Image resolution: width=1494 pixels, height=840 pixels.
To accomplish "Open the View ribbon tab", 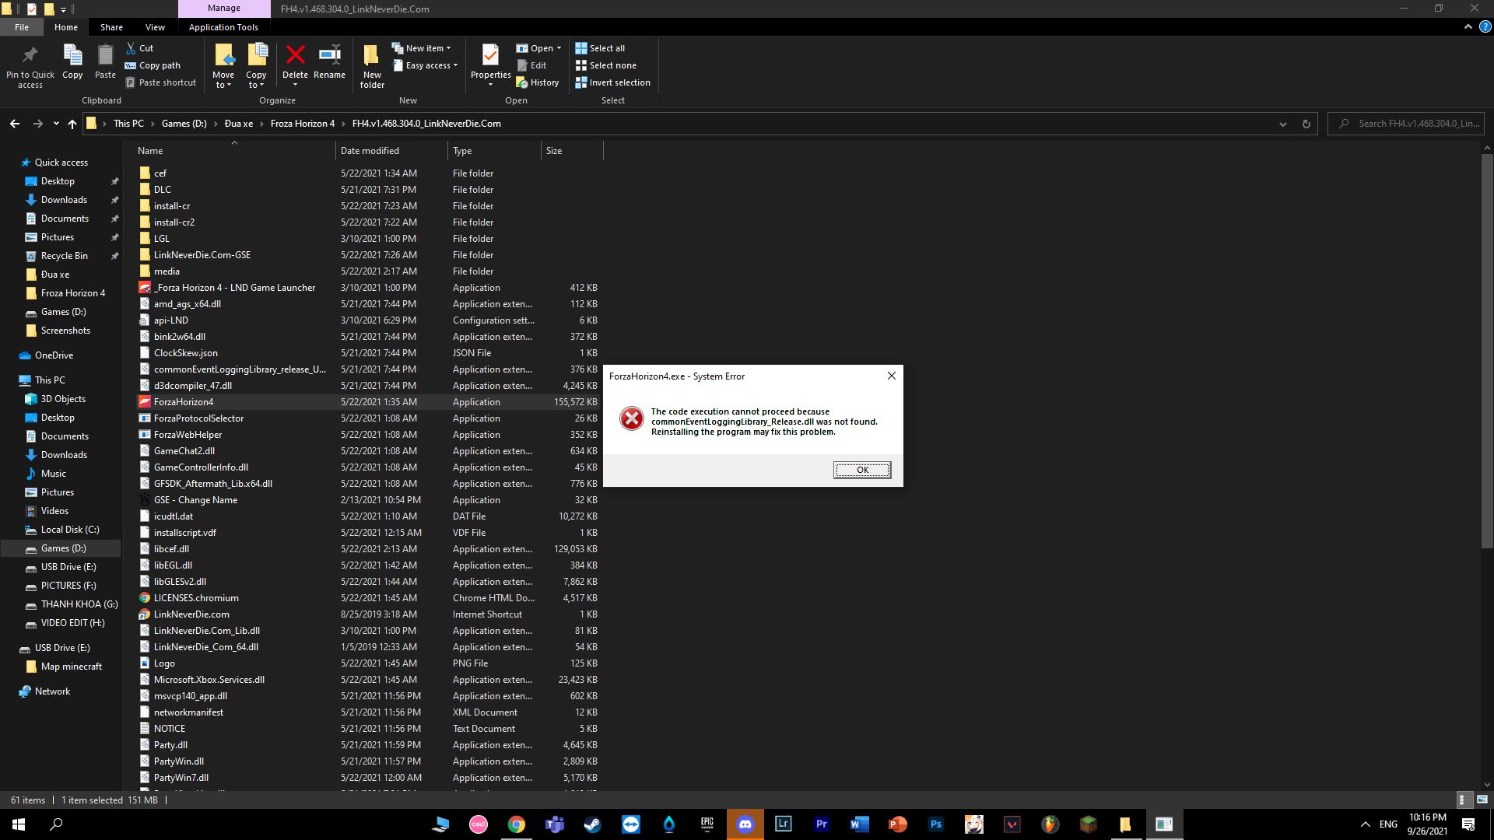I will [155, 27].
